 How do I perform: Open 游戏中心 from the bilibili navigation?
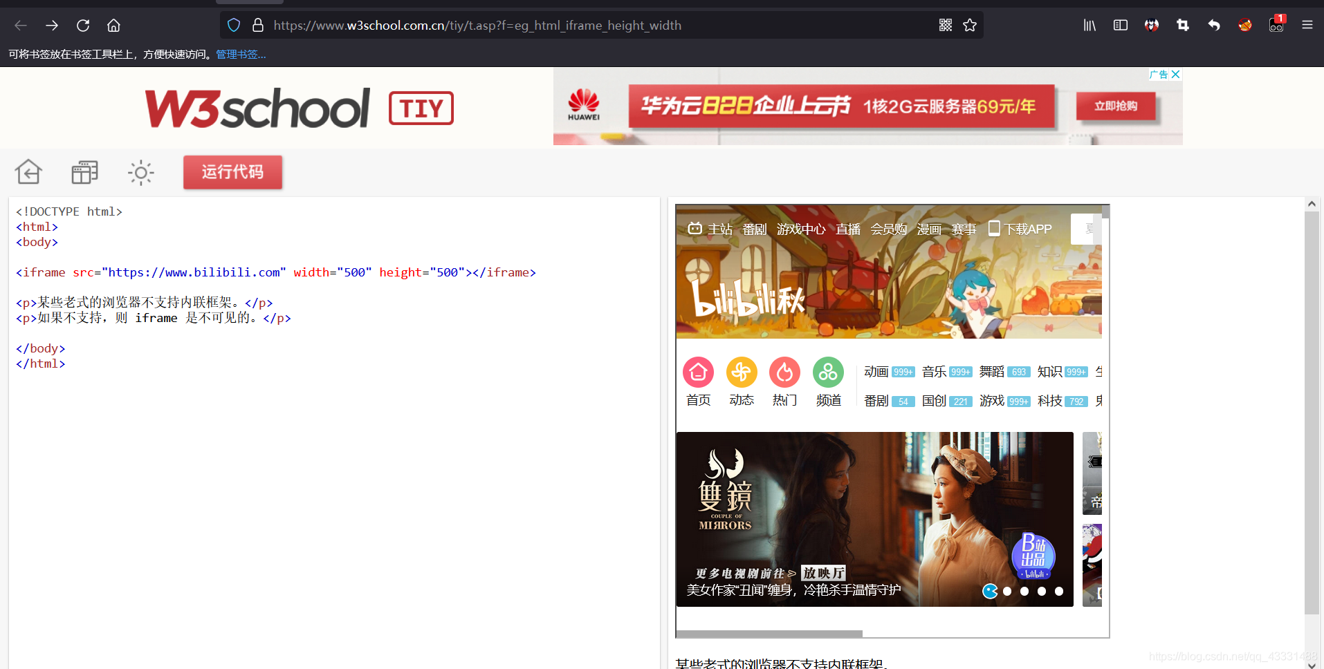(x=801, y=229)
